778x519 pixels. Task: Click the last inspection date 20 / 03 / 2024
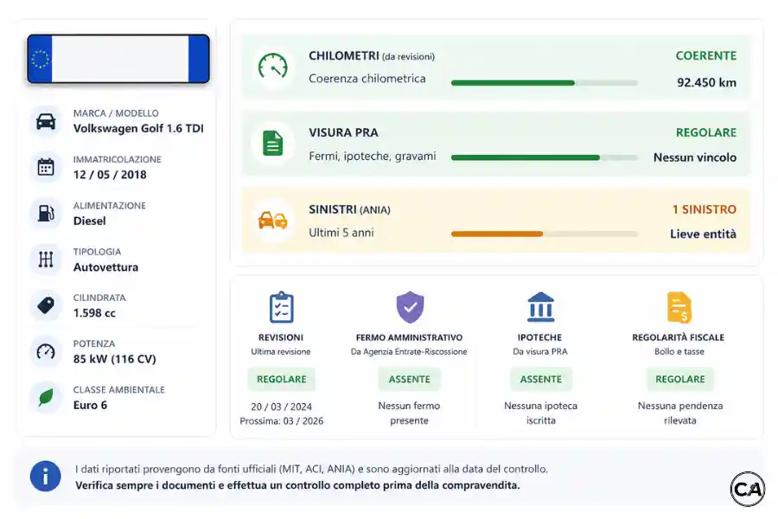[x=281, y=407]
